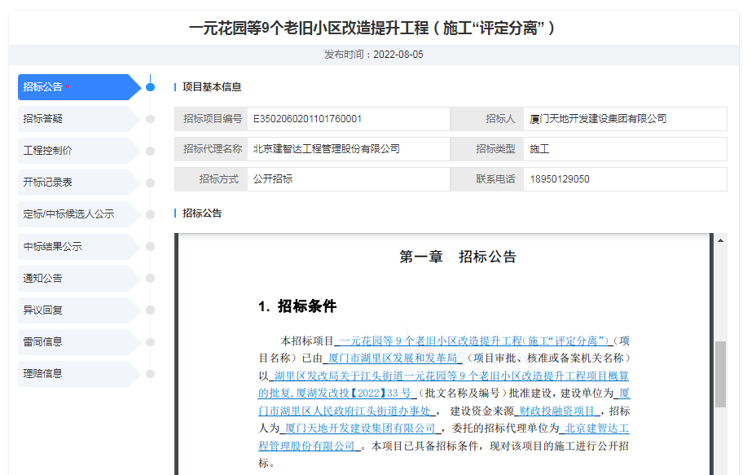Open the 通知公告 tab
756x475 pixels.
coord(73,278)
